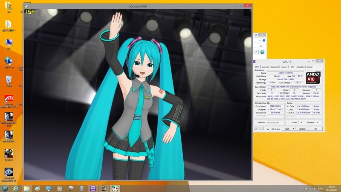Open the Processor #1 selection dropdown
The image size is (341, 192).
click(276, 122)
